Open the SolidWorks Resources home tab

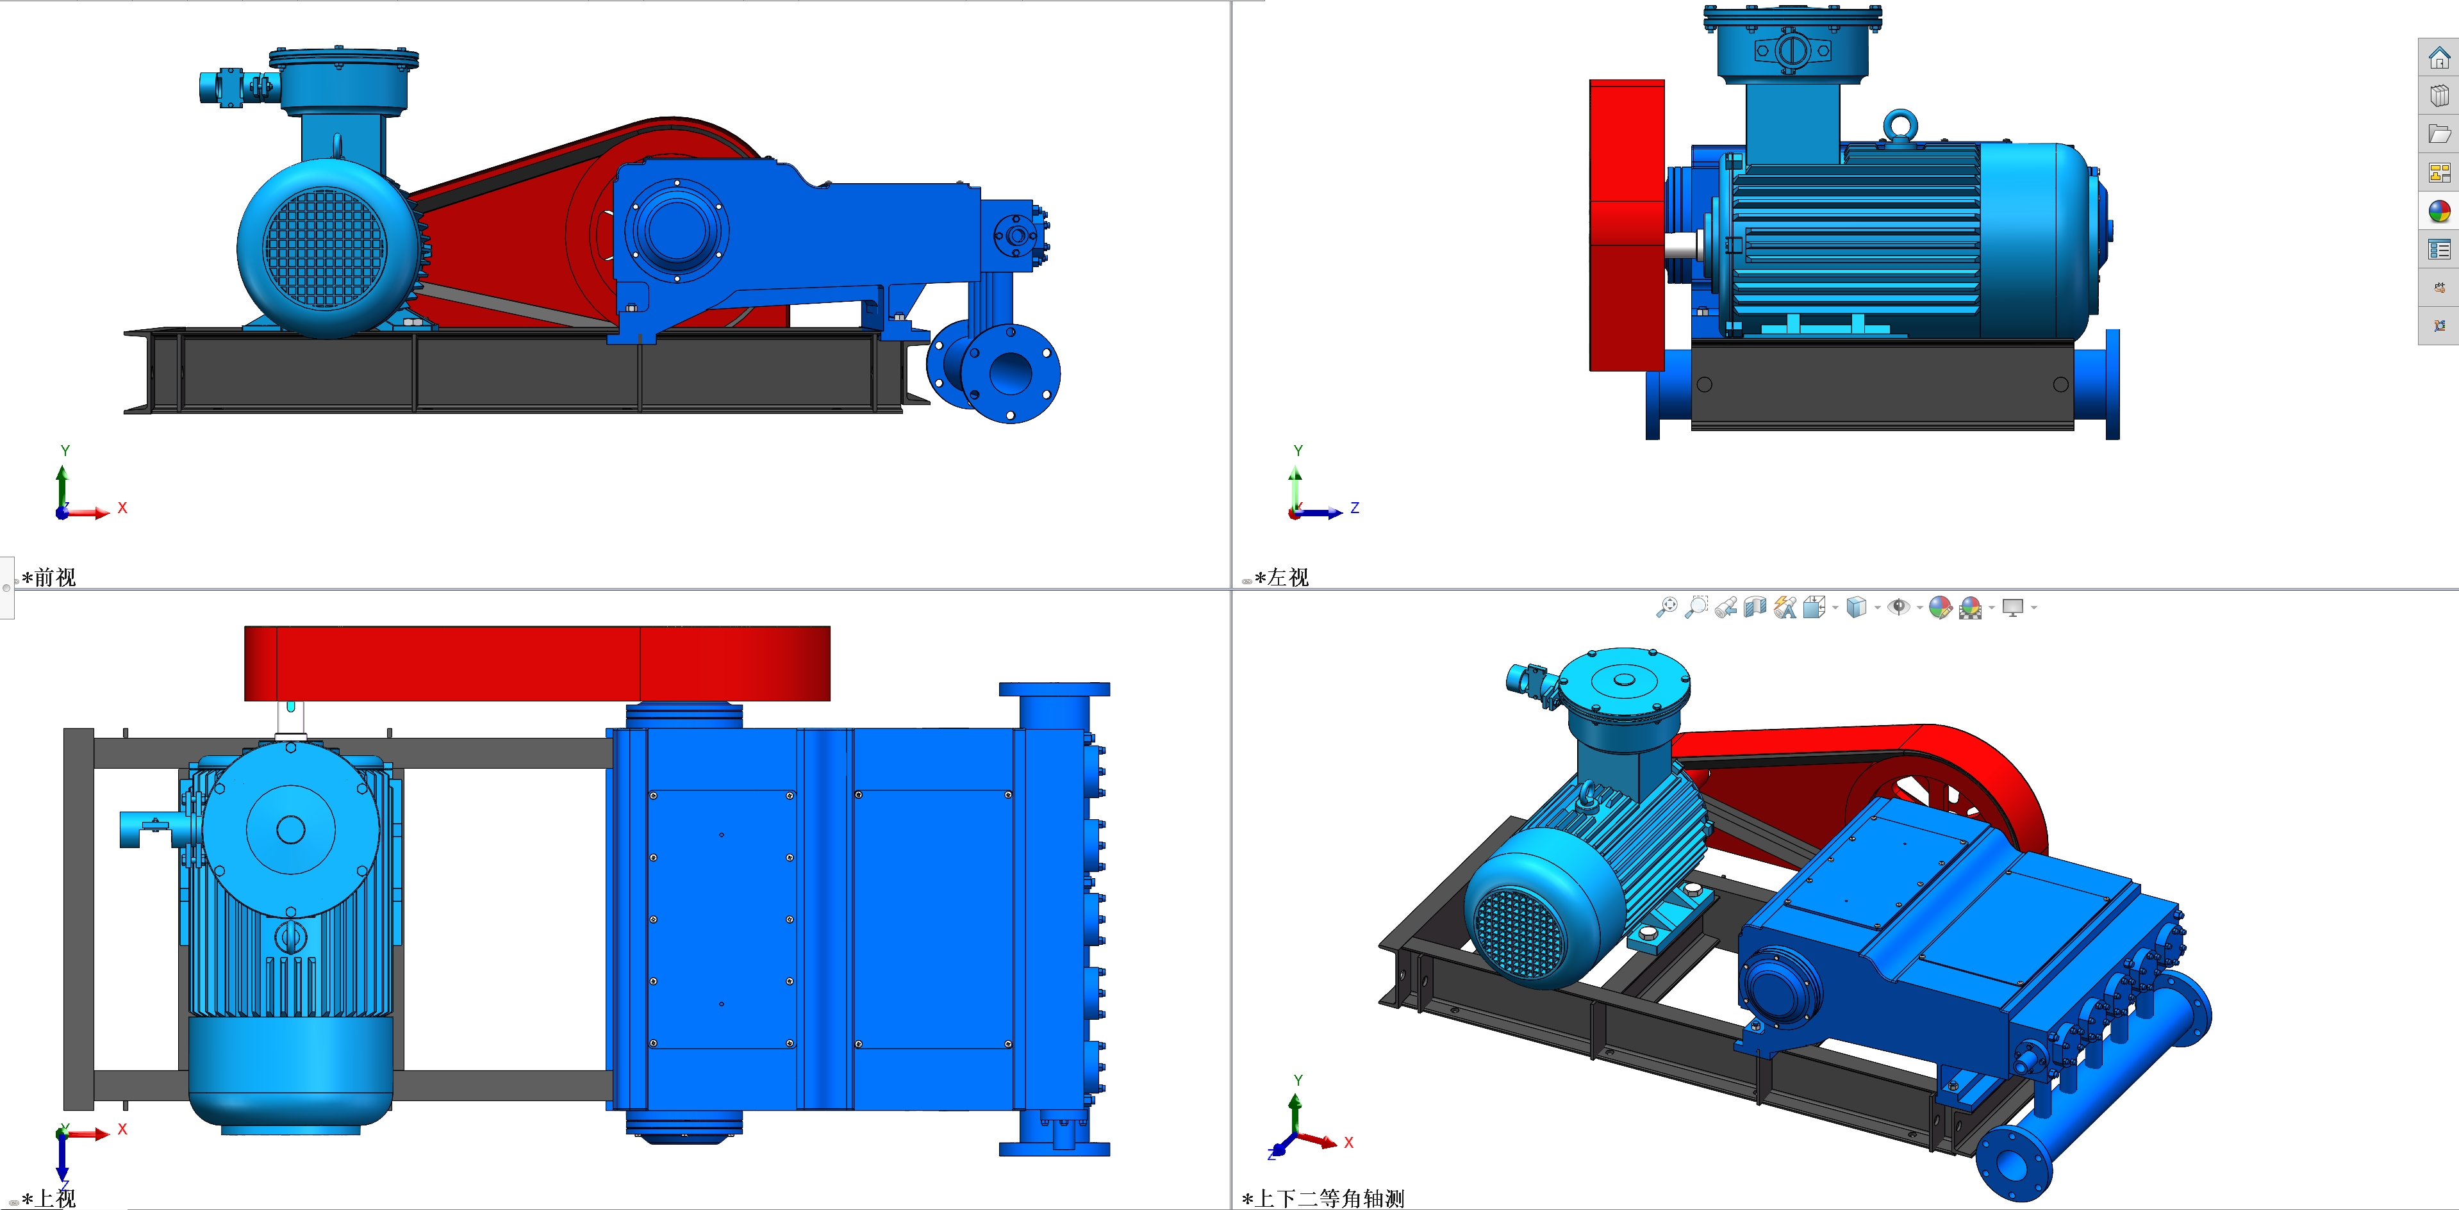[2439, 57]
